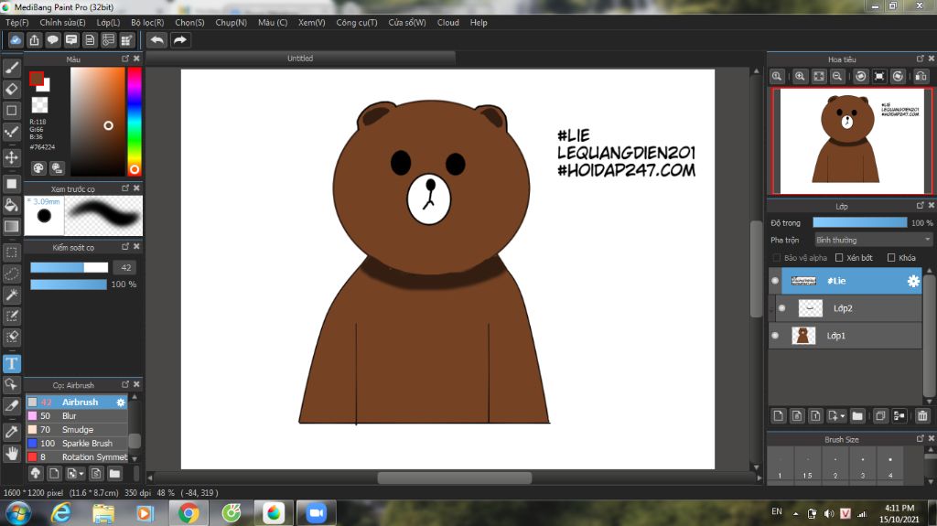
Task: Open #Lie layer settings gear
Action: (913, 281)
